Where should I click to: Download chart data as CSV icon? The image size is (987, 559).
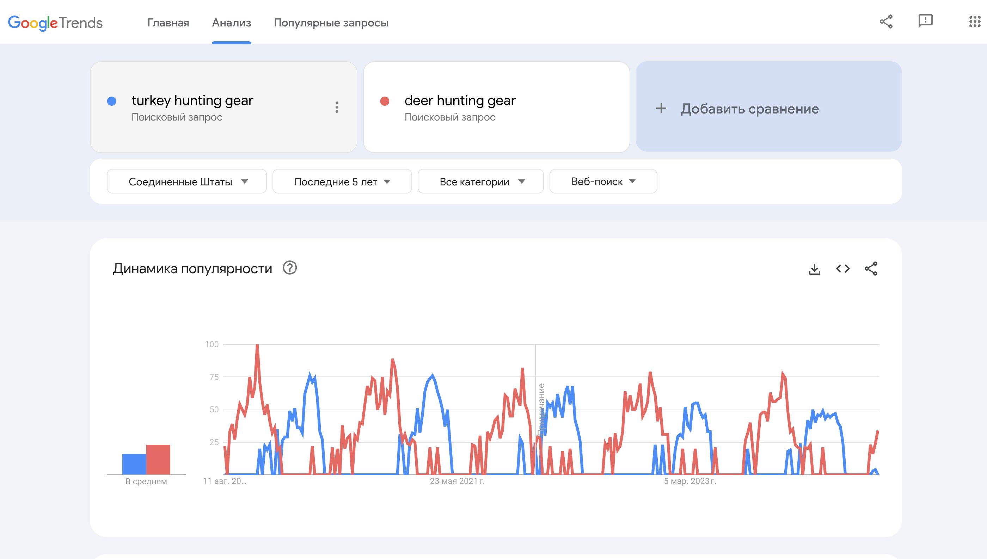pos(814,269)
